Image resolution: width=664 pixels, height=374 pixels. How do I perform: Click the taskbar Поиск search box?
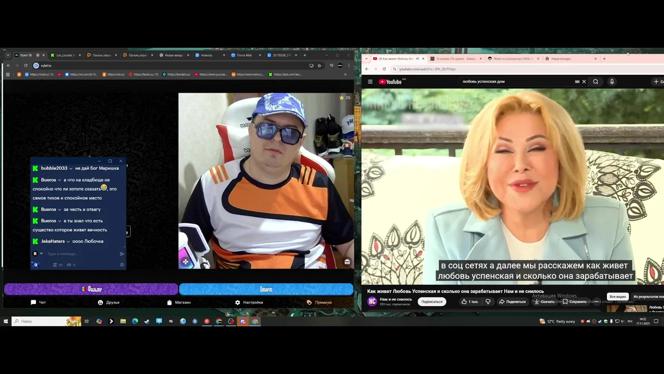47,322
